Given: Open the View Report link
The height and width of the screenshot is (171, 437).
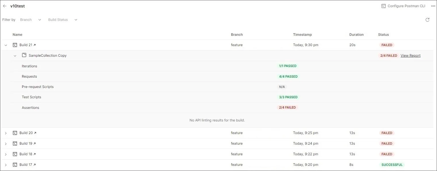Looking at the screenshot, I should (410, 56).
